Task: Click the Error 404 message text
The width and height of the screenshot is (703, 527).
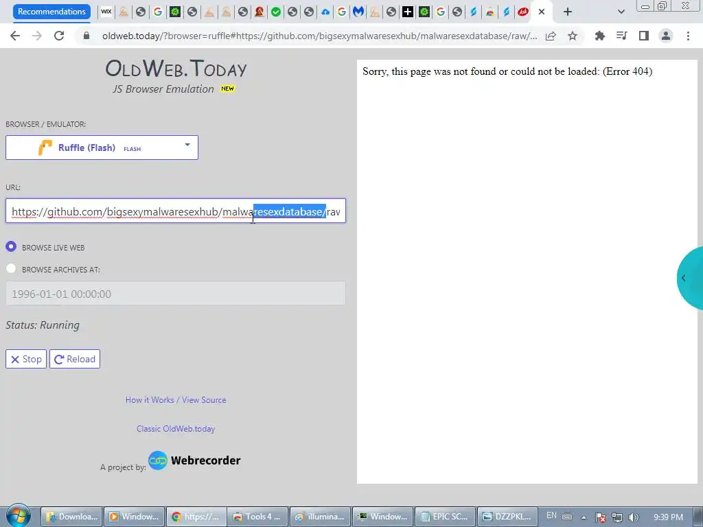Action: coord(507,71)
